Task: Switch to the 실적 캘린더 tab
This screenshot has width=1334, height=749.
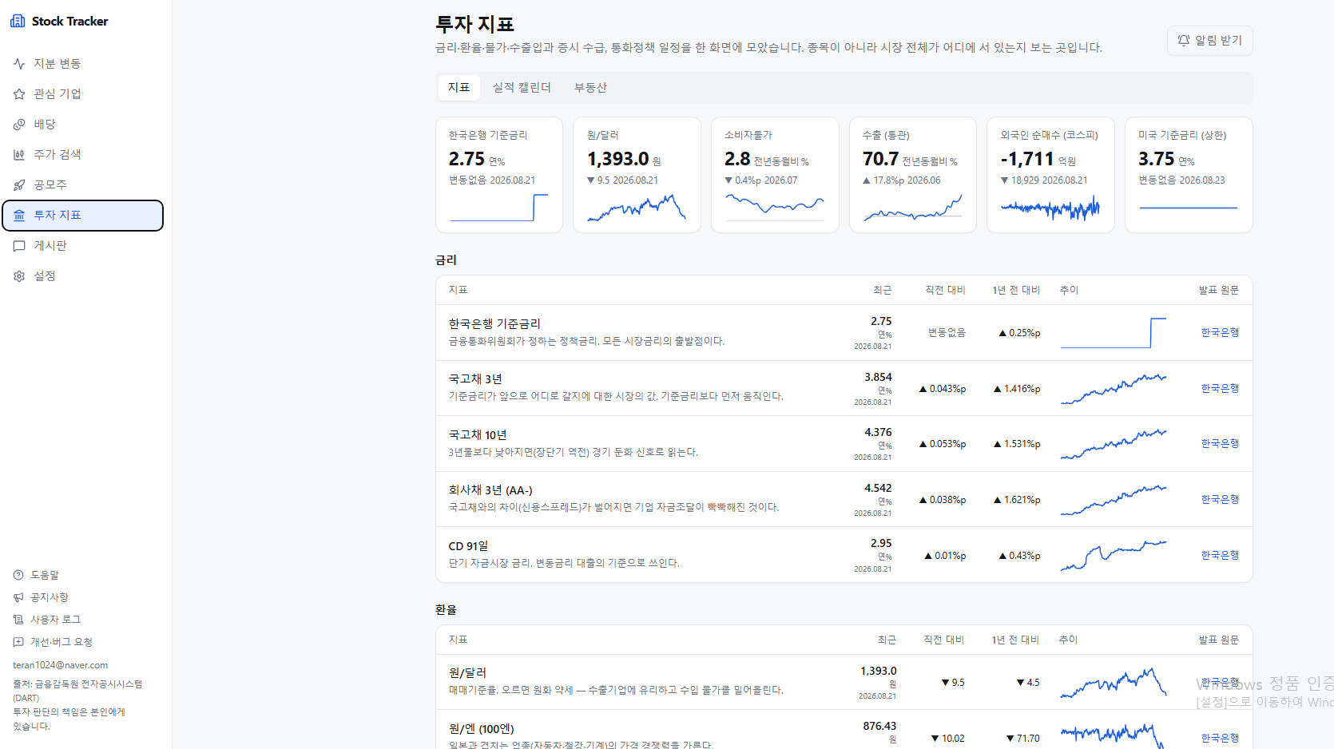Action: click(x=522, y=87)
